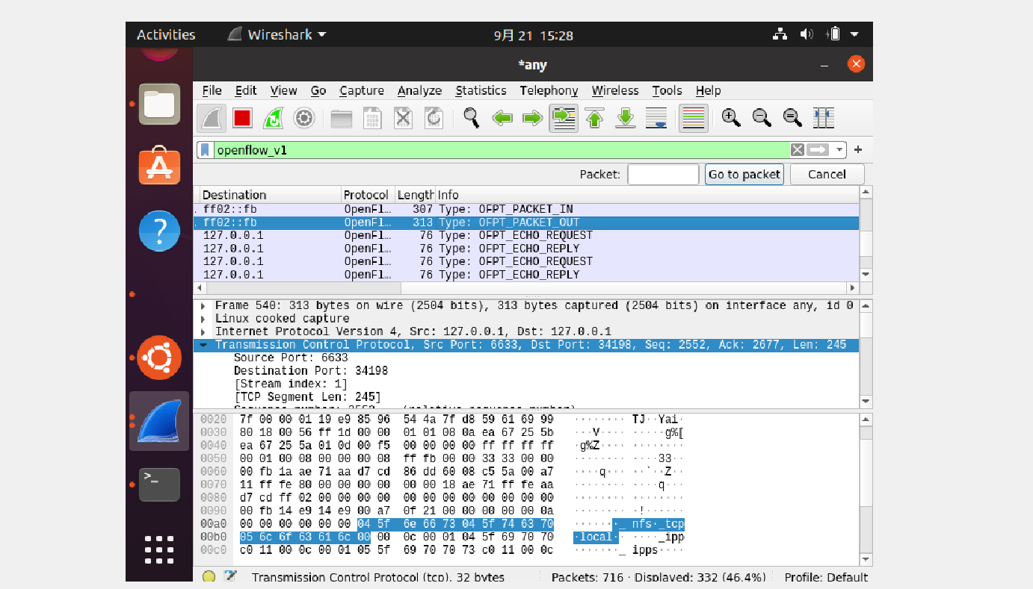1033x589 pixels.
Task: Jump to the last packet
Action: click(625, 118)
